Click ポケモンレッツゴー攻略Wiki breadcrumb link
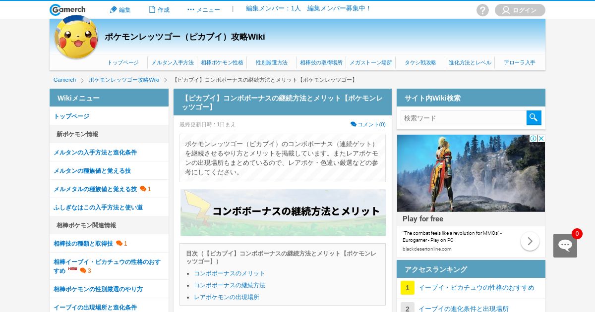 point(124,80)
